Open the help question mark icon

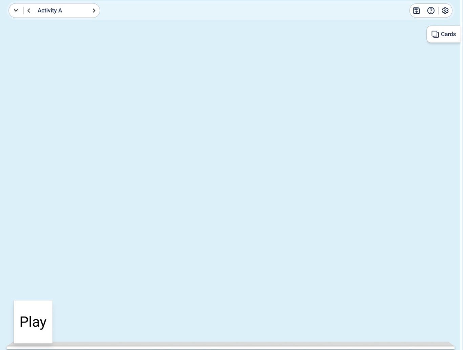click(x=431, y=11)
